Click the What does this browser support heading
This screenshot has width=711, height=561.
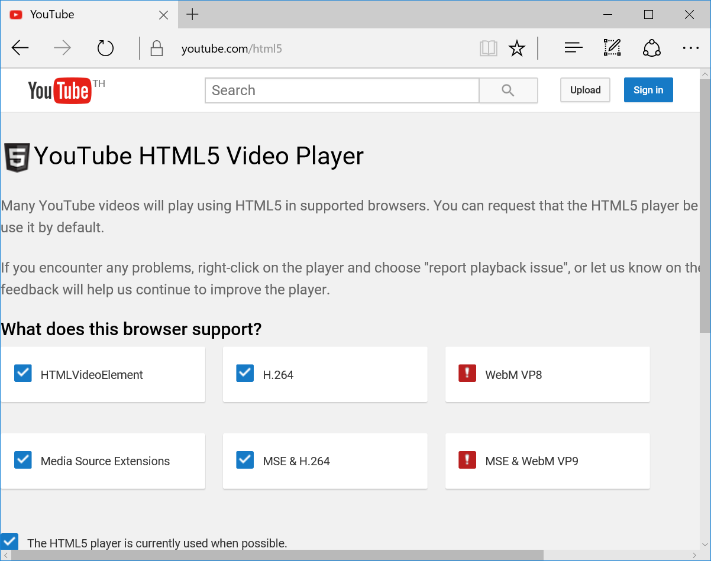pyautogui.click(x=131, y=329)
